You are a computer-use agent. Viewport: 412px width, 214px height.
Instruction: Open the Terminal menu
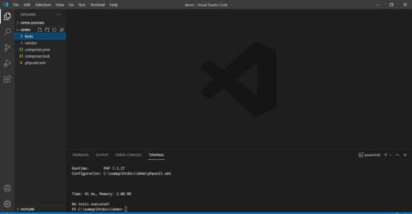point(98,5)
